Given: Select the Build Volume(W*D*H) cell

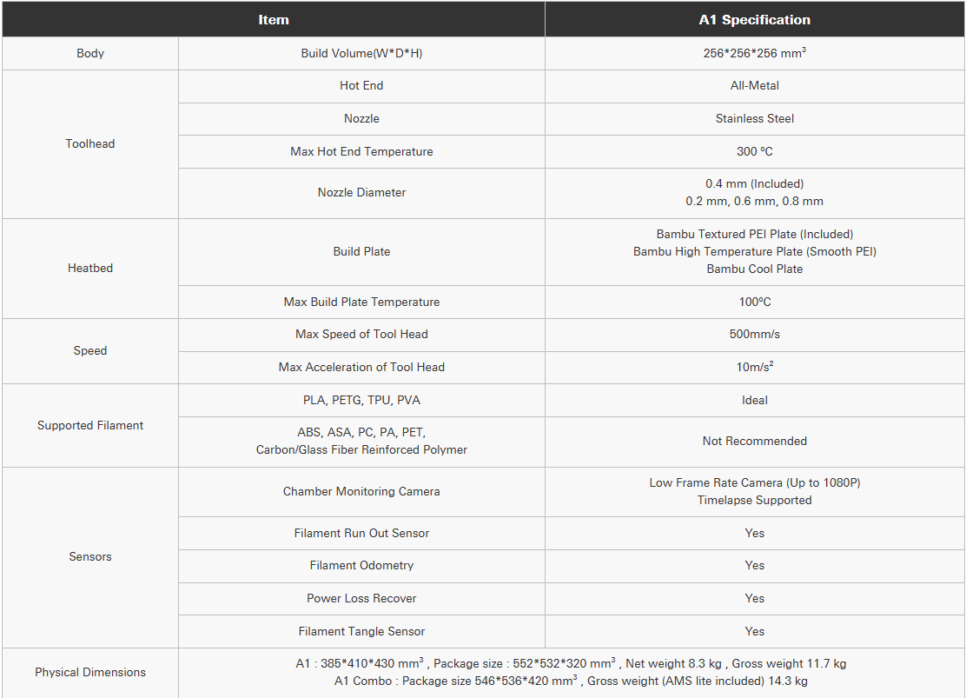Looking at the screenshot, I should pyautogui.click(x=361, y=53).
